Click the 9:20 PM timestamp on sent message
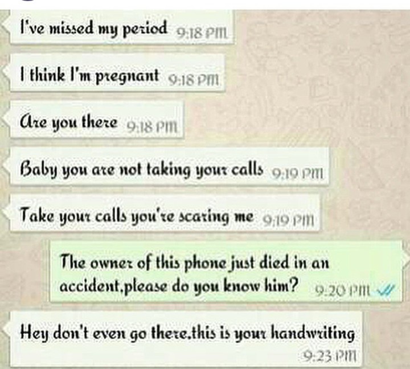Image resolution: width=410 pixels, height=369 pixels. click(343, 290)
